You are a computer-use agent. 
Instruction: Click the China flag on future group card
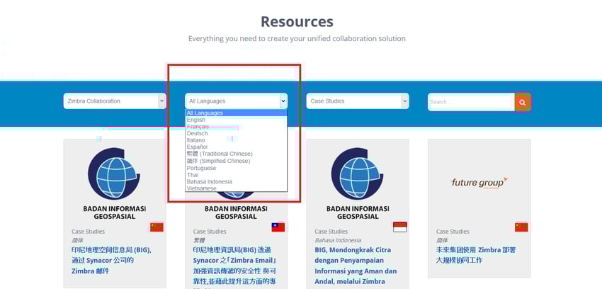tap(521, 227)
